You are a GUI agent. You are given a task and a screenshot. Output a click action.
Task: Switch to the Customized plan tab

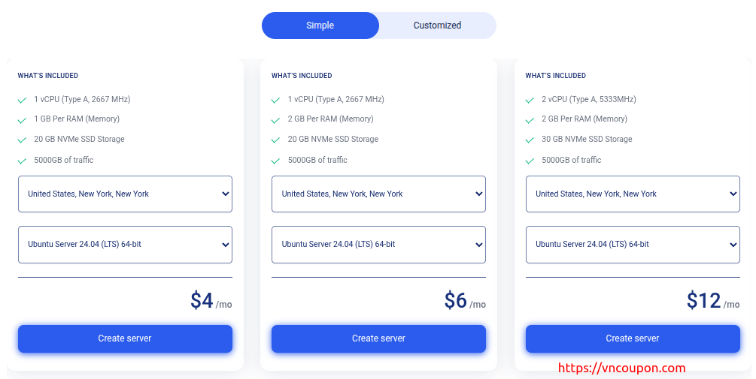point(437,26)
